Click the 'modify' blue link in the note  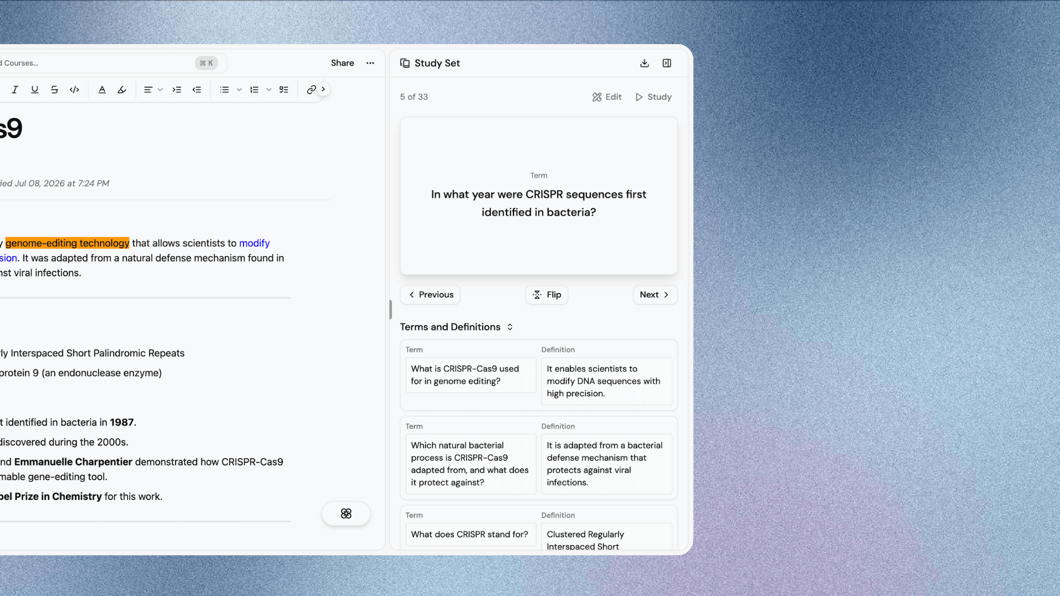255,243
